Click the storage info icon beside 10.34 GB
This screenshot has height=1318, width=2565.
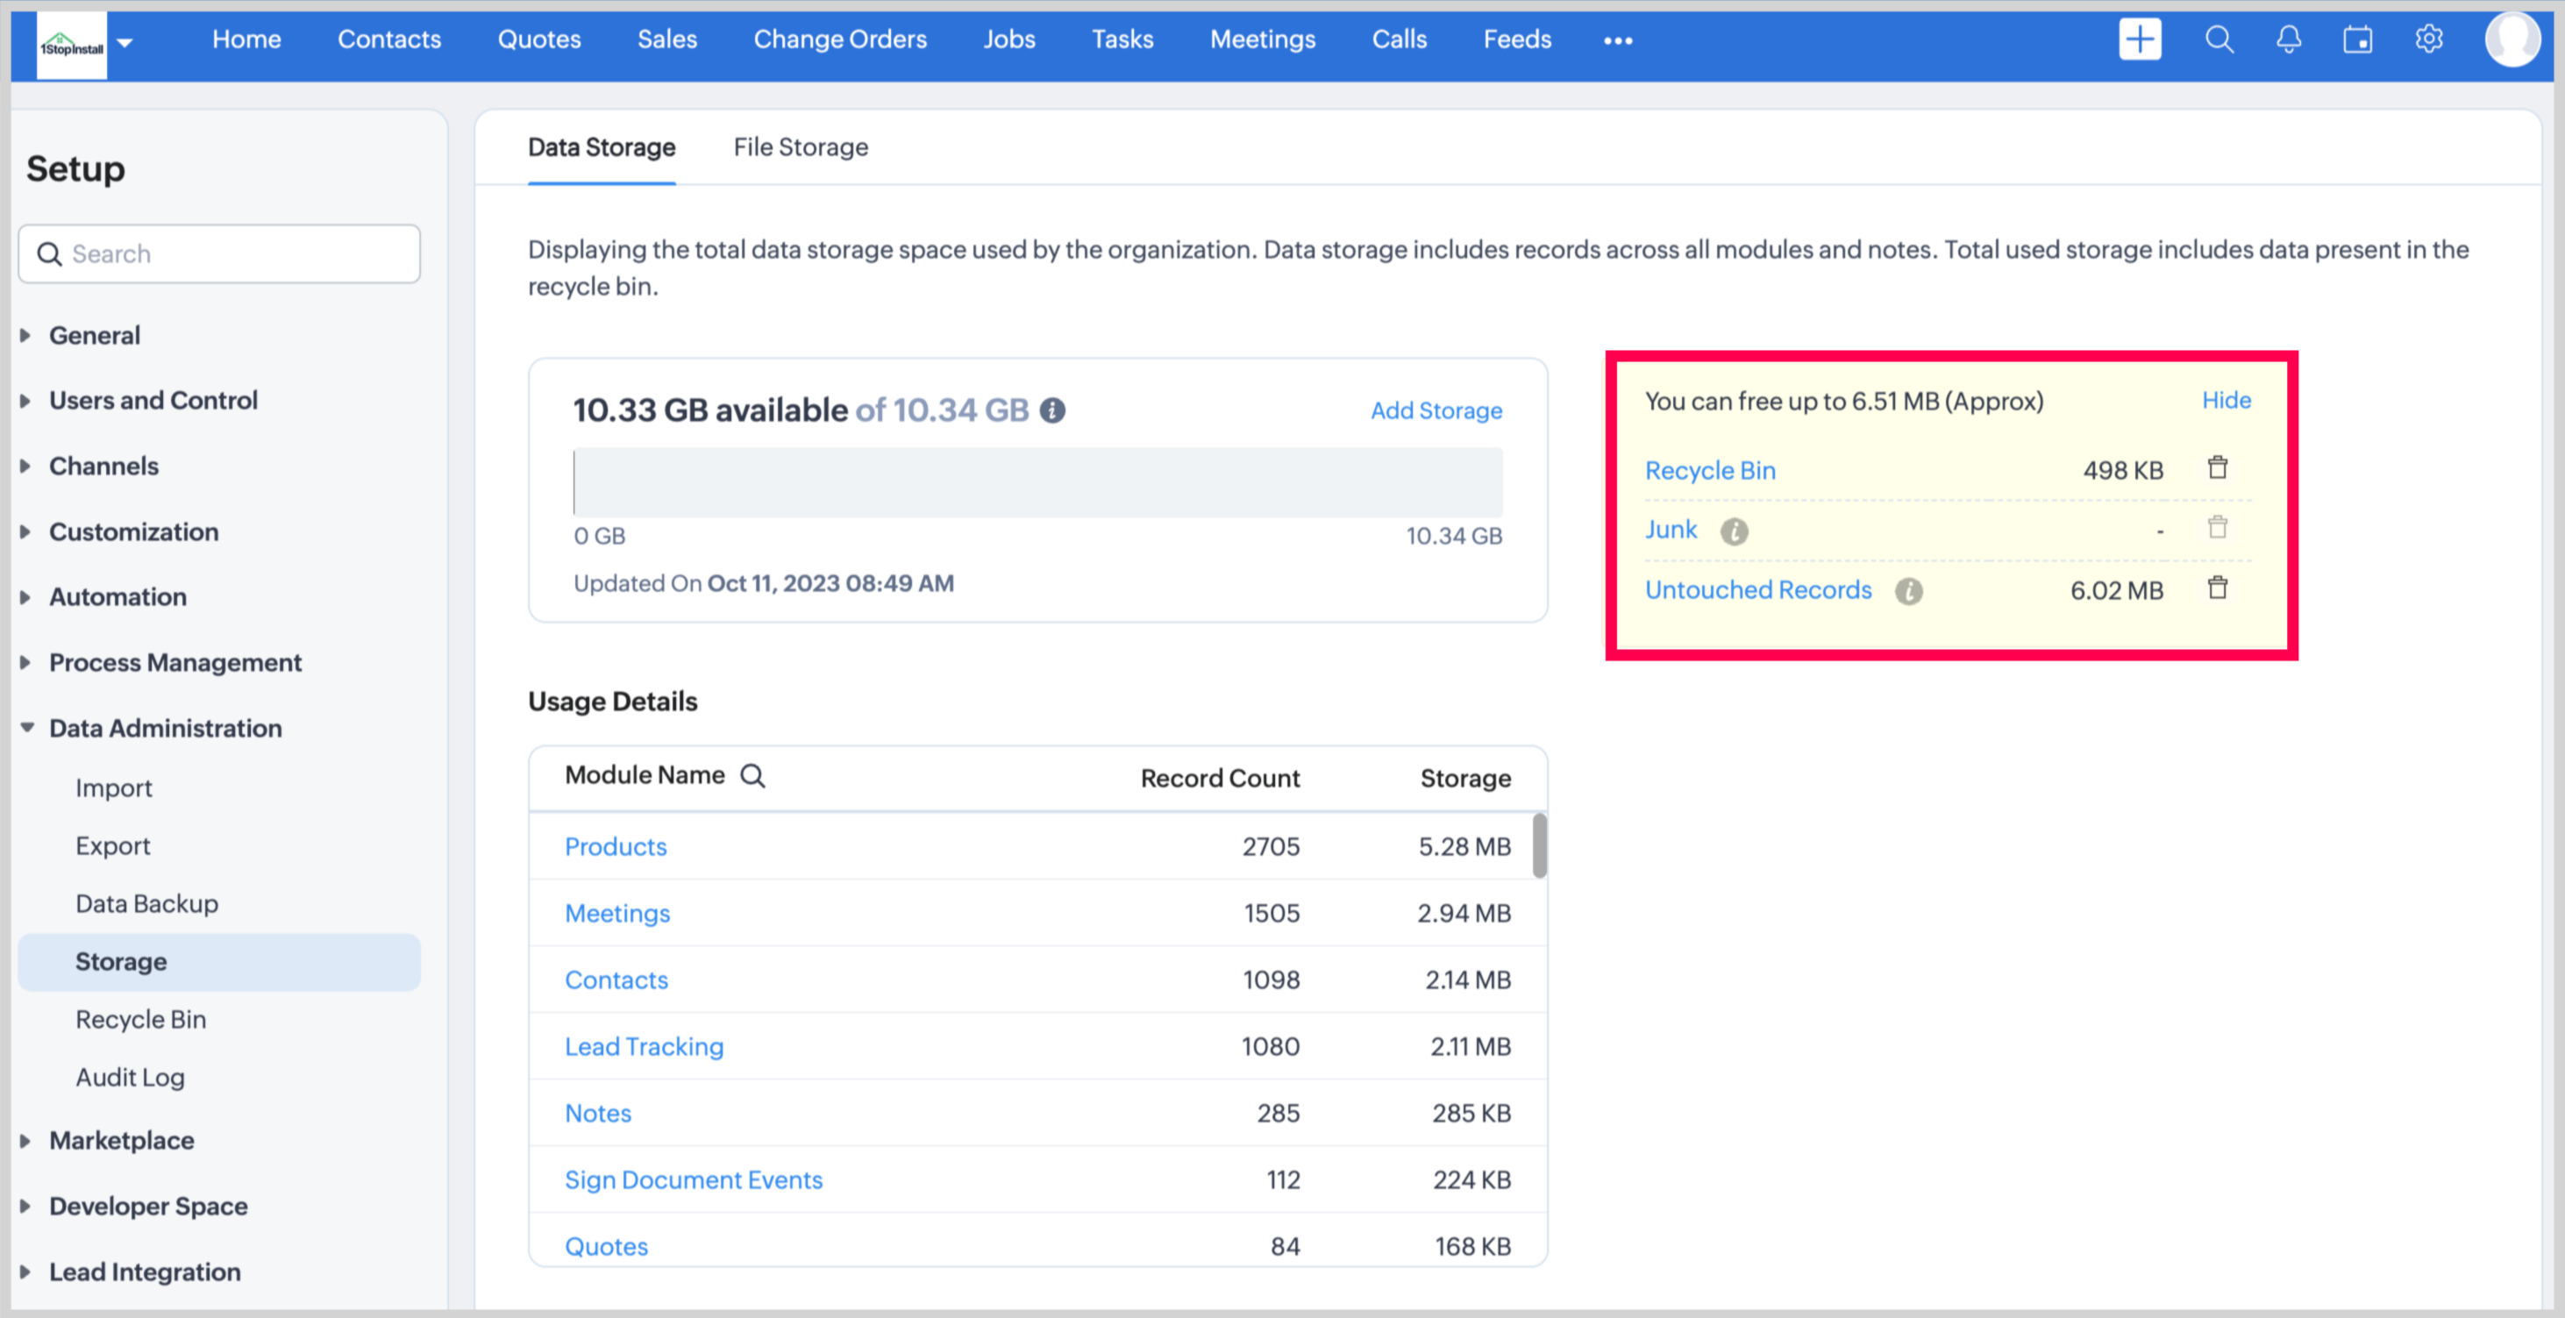tap(1052, 410)
